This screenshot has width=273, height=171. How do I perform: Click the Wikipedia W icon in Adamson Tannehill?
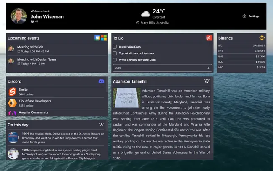207,81
